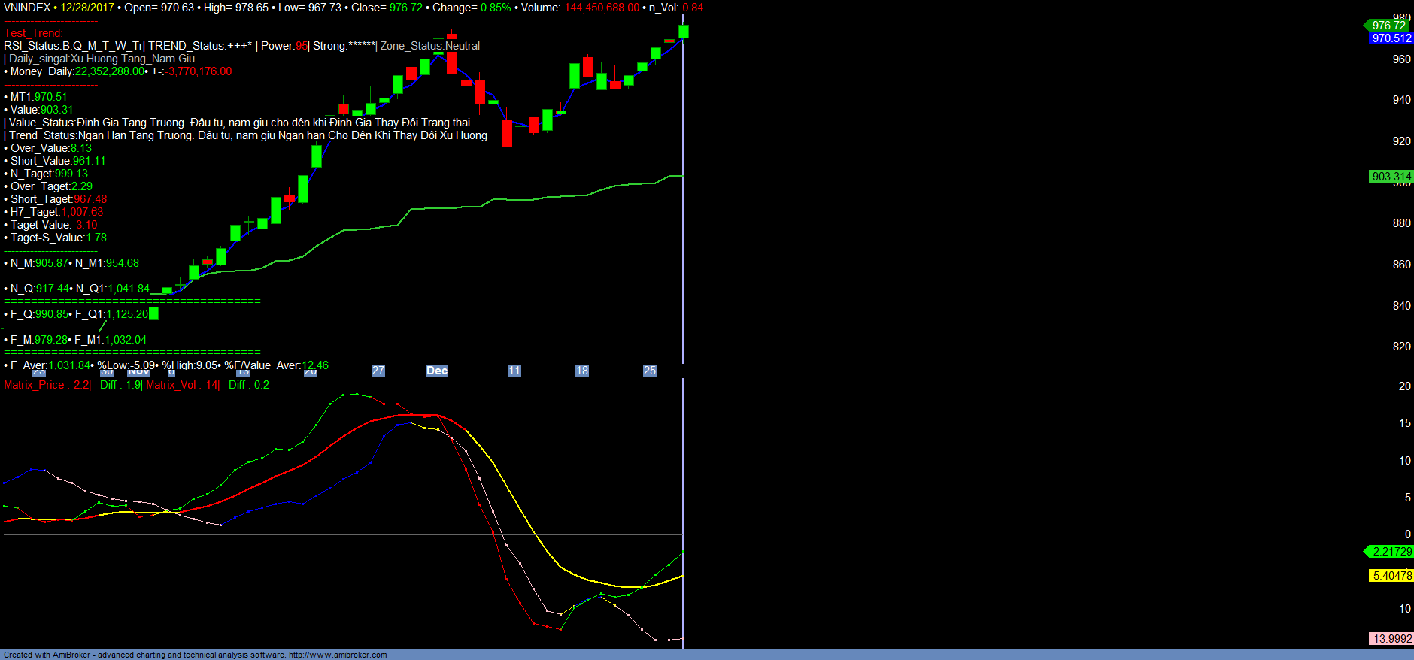Click the green -2.21729 indicator tag
1414x660 pixels.
(x=1390, y=552)
